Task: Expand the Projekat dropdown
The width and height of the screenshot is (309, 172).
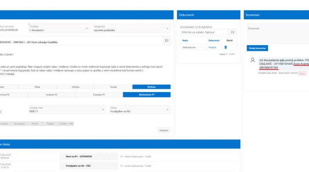Action: coord(59,28)
